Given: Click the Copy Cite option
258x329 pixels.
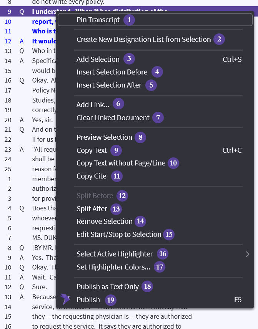Looking at the screenshot, I should pyautogui.click(x=91, y=176).
